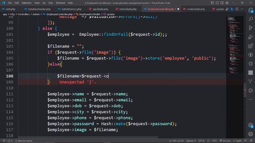Open the Extensions view icon

click(251, 46)
